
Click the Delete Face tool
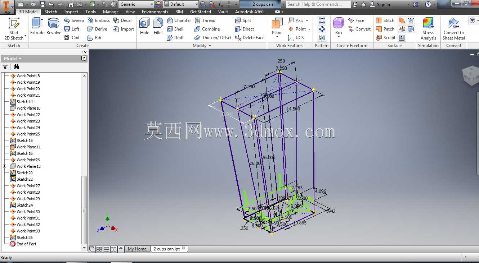coord(250,38)
